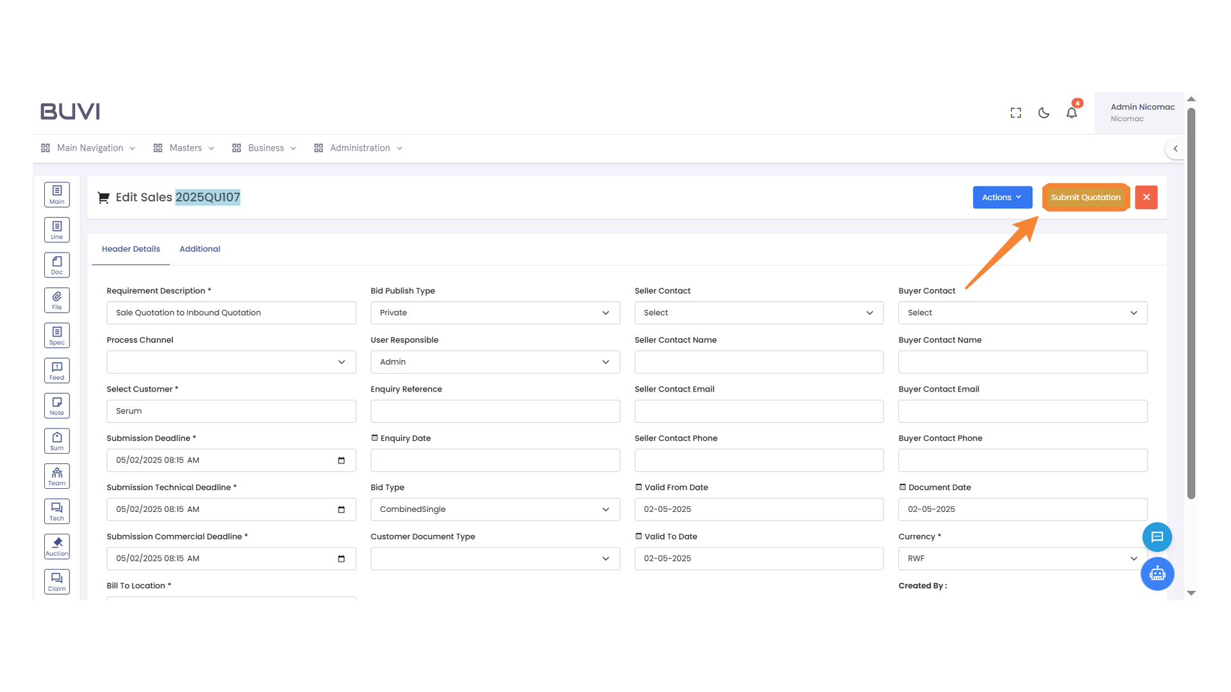Screen dimensions: 1231x692
Task: Expand the Bid Publish Type dropdown
Action: pyautogui.click(x=495, y=313)
